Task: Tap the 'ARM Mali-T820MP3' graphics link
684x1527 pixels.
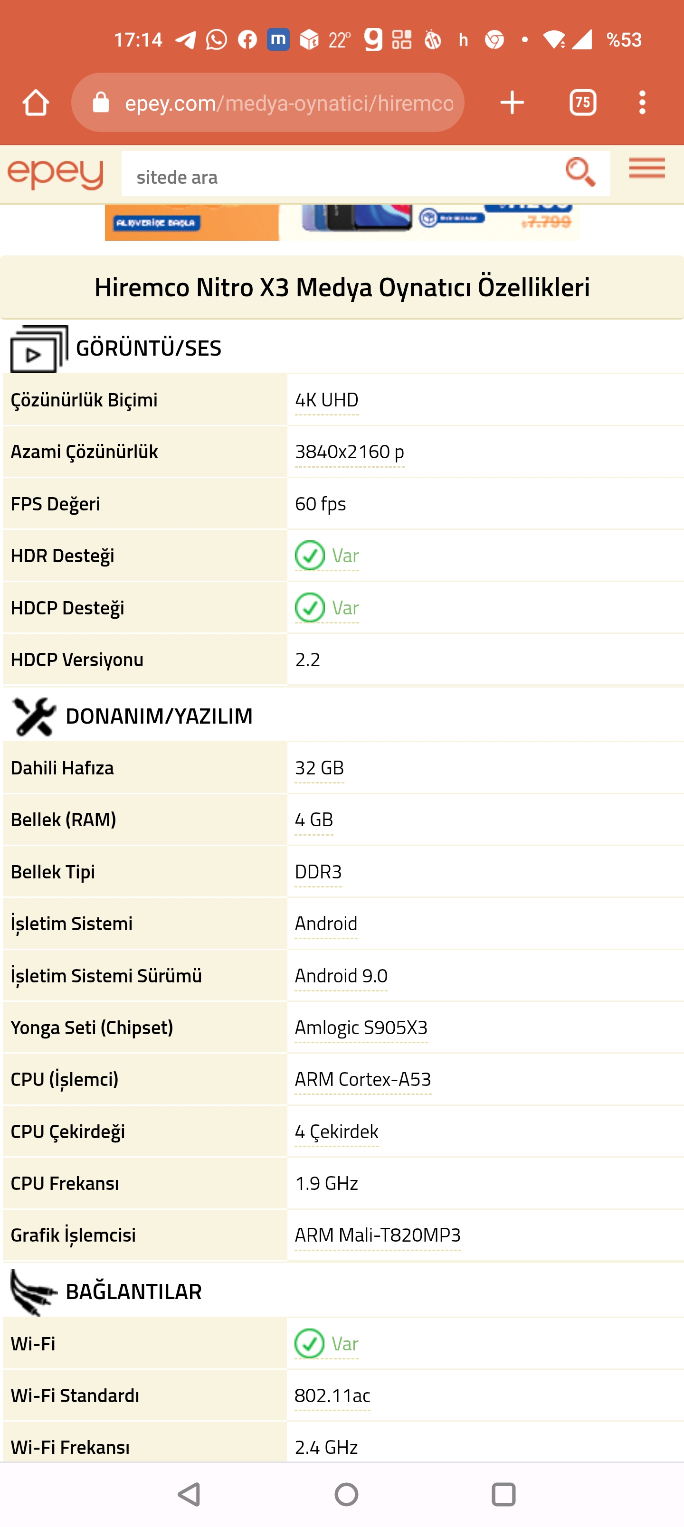Action: pyautogui.click(x=377, y=1235)
